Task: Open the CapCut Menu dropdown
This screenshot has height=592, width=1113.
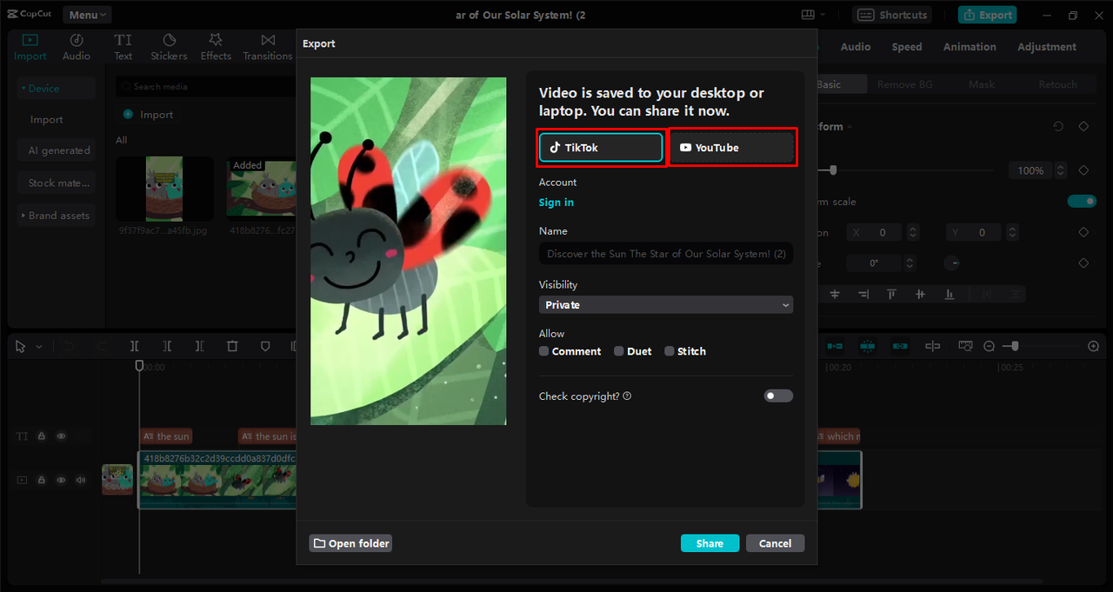Action: point(87,15)
